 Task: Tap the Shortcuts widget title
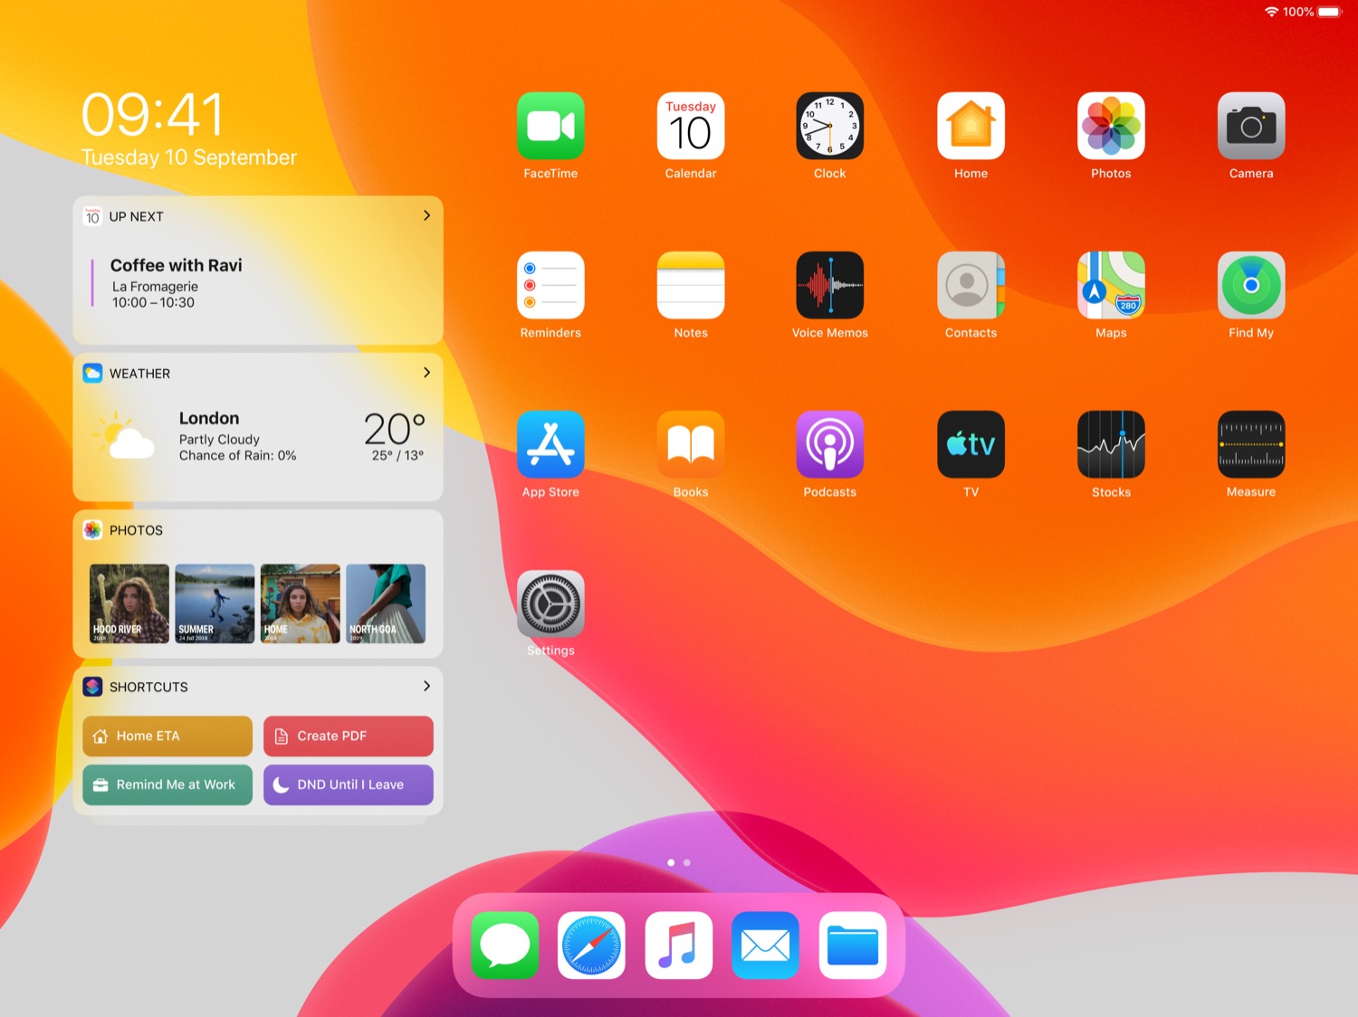[x=148, y=687]
